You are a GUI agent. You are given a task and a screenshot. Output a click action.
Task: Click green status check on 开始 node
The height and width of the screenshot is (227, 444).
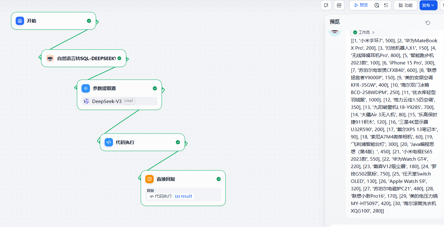pyautogui.click(x=89, y=21)
